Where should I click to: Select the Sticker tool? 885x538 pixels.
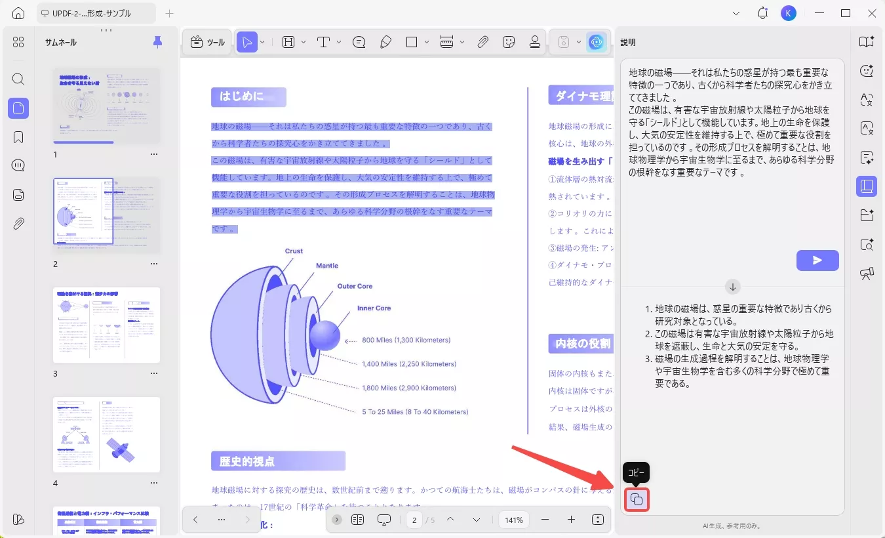pos(509,41)
